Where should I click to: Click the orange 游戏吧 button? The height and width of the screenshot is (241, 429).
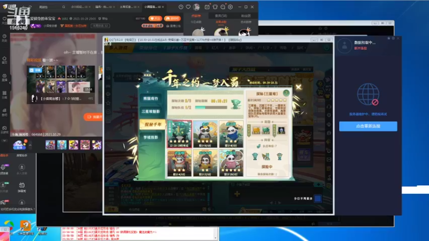pos(172,18)
